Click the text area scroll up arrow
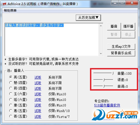Viewport: 140px width, 125px height. coord(101,26)
